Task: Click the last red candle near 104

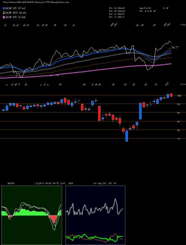Action: (x=171, y=95)
